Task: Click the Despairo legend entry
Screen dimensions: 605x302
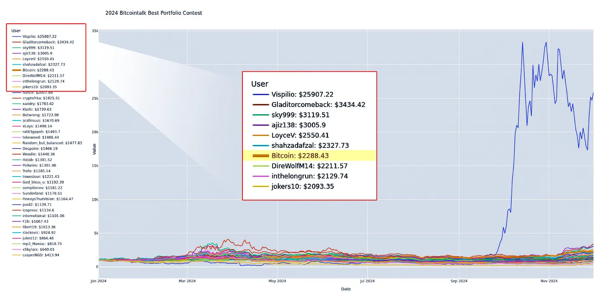Action: (35, 148)
